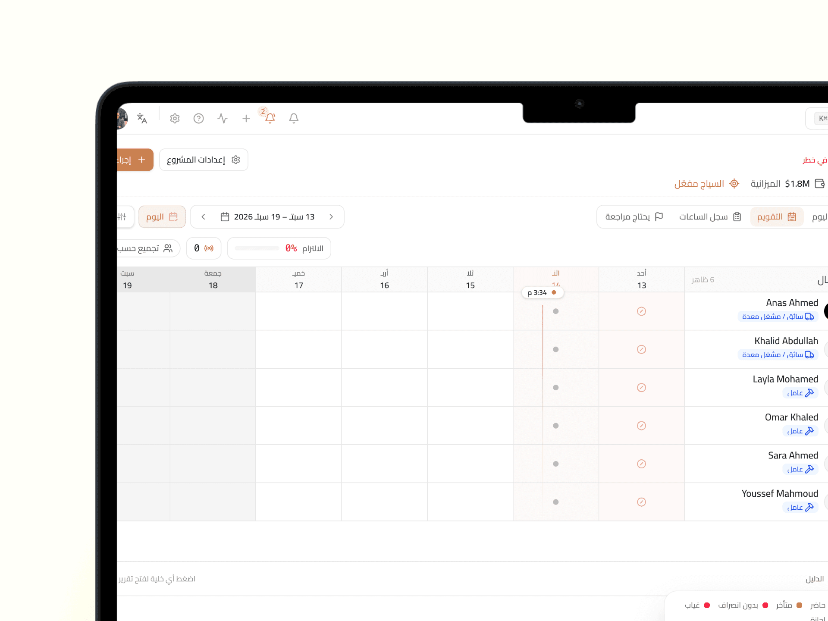Click the orange add action button
The image size is (828, 621).
coord(135,160)
